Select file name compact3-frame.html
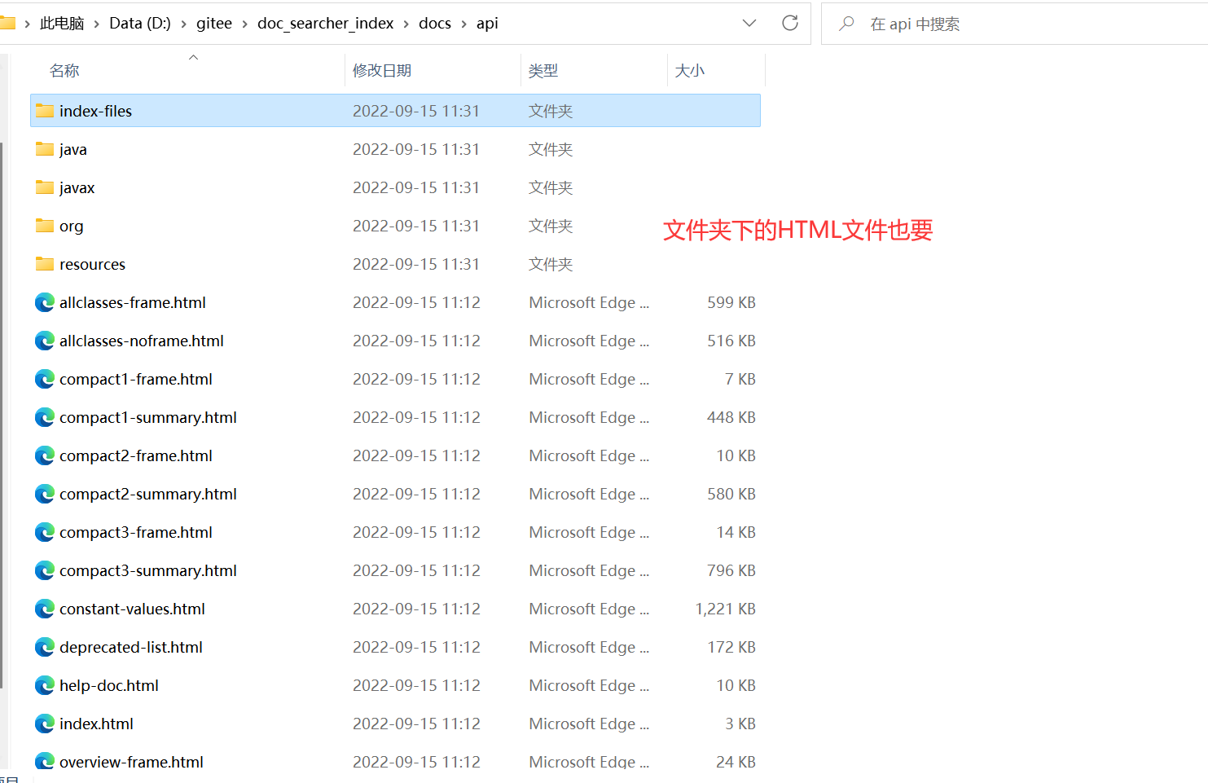Image resolution: width=1208 pixels, height=783 pixels. [136, 532]
